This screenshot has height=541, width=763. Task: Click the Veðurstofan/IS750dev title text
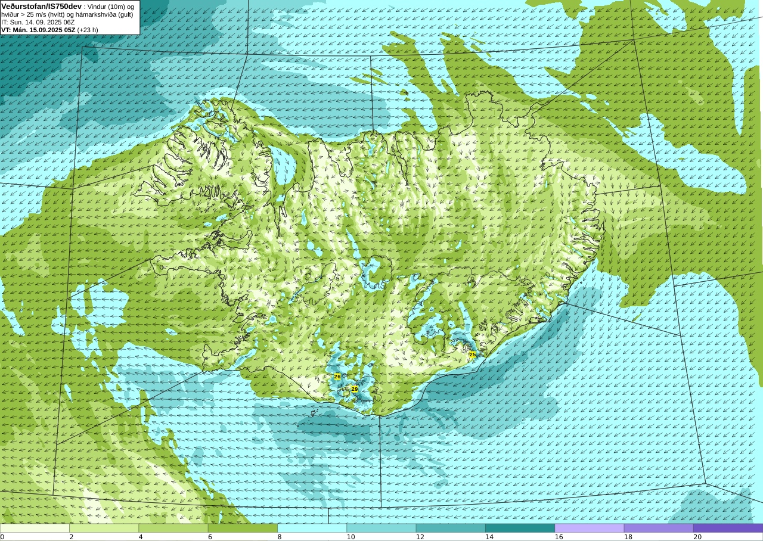click(x=41, y=5)
